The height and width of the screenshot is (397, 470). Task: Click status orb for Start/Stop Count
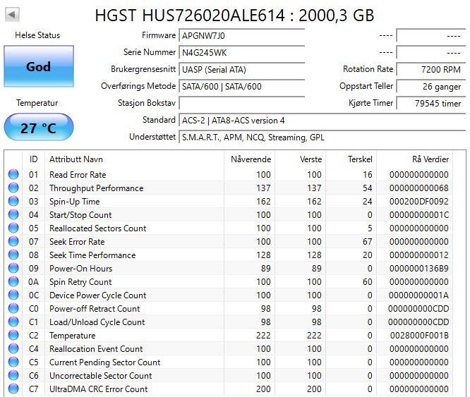(x=13, y=214)
